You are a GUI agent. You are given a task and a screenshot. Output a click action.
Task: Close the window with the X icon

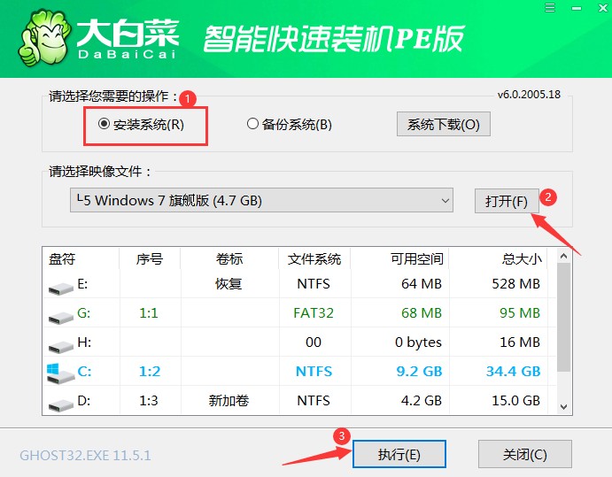[x=603, y=8]
